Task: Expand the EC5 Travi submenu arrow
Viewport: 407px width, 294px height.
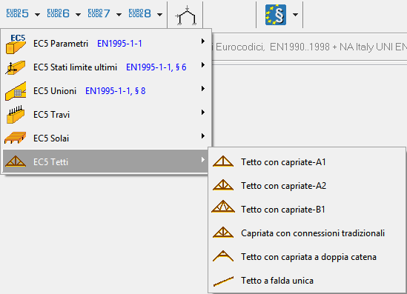Action: point(203,113)
